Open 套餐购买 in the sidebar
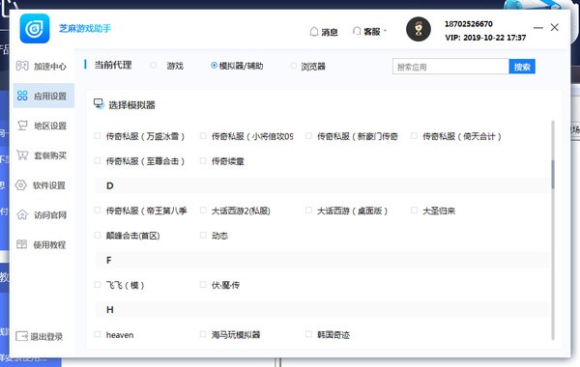The height and width of the screenshot is (367, 580). pos(42,155)
